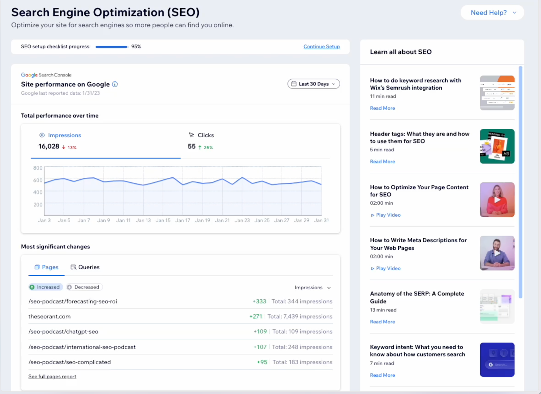Click the document icon on the Pages tab

(x=37, y=267)
